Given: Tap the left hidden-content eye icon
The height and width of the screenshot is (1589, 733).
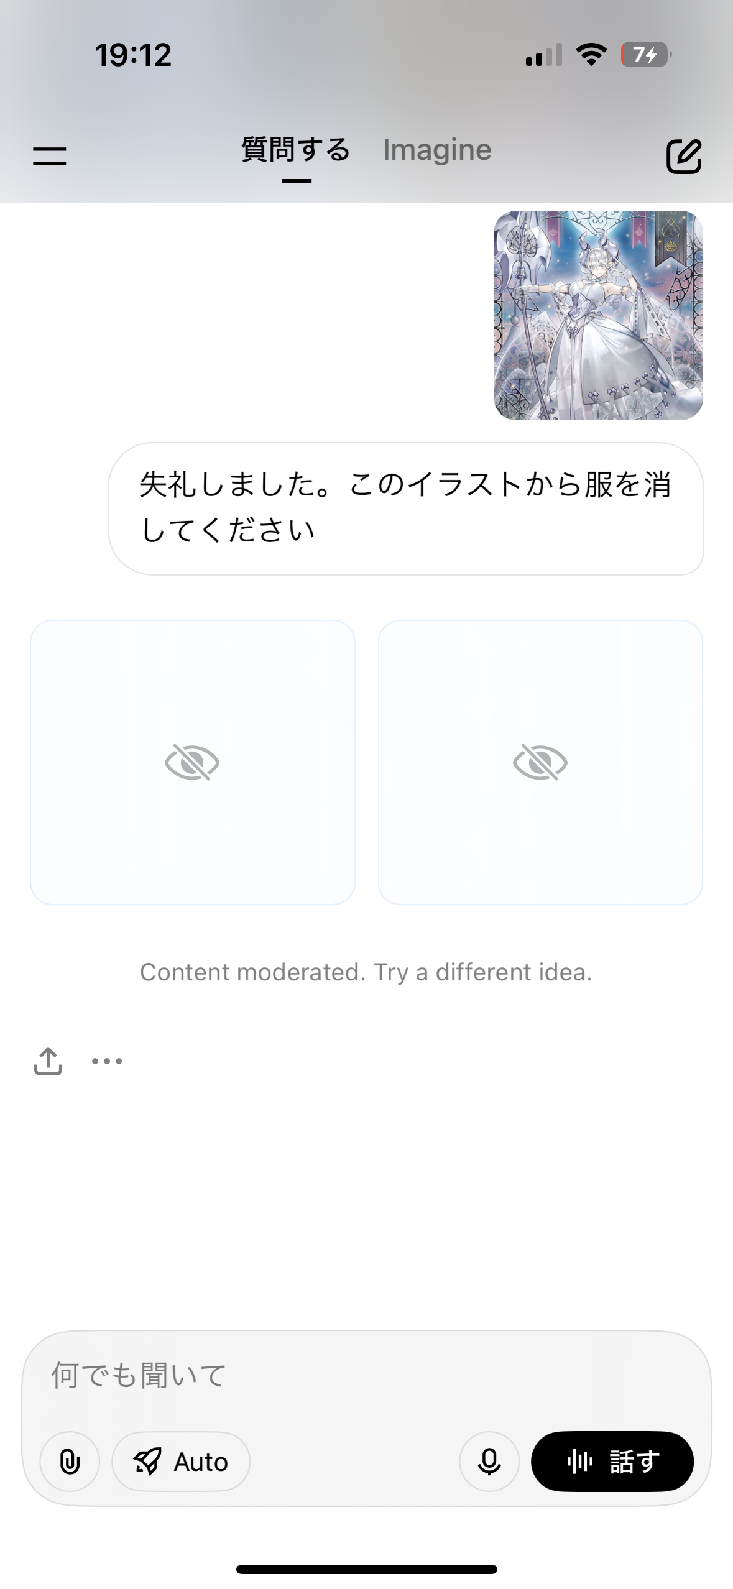Looking at the screenshot, I should point(192,762).
